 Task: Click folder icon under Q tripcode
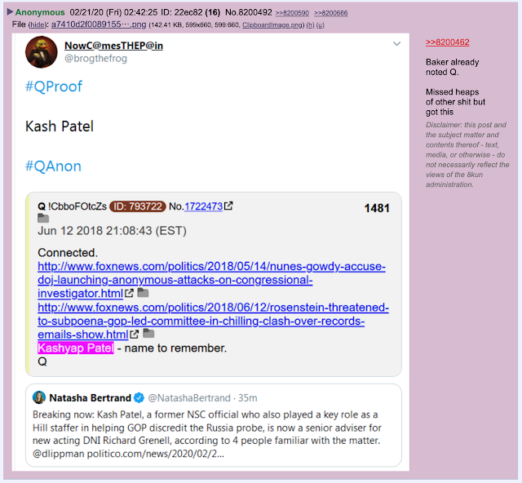tap(43, 219)
